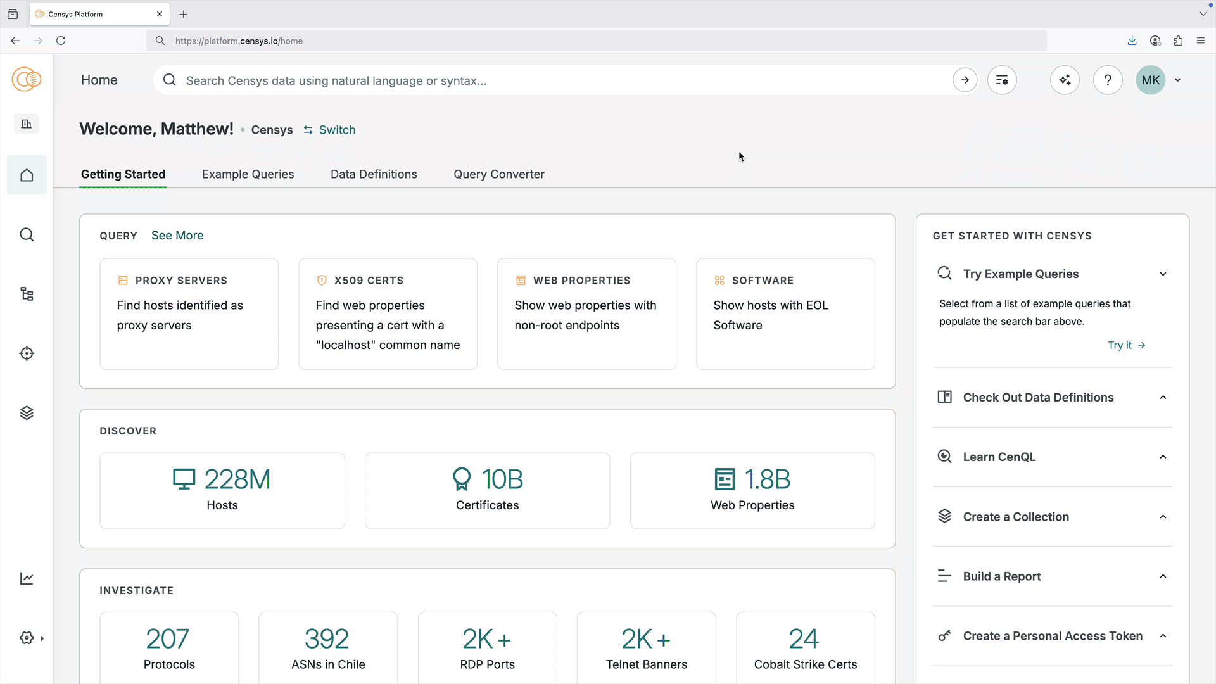Image resolution: width=1216 pixels, height=684 pixels.
Task: Open the hierarchy tree icon in sidebar
Action: pyautogui.click(x=27, y=294)
